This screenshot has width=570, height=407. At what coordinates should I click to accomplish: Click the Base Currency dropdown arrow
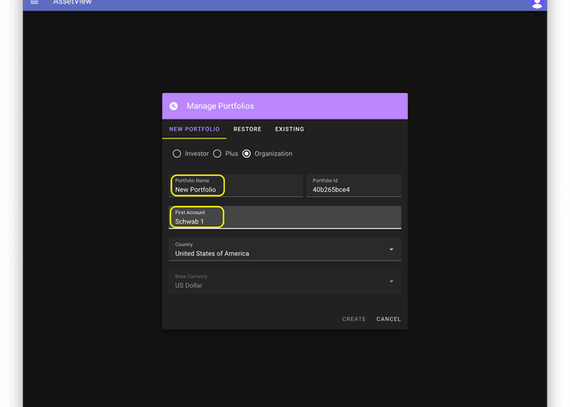click(391, 282)
